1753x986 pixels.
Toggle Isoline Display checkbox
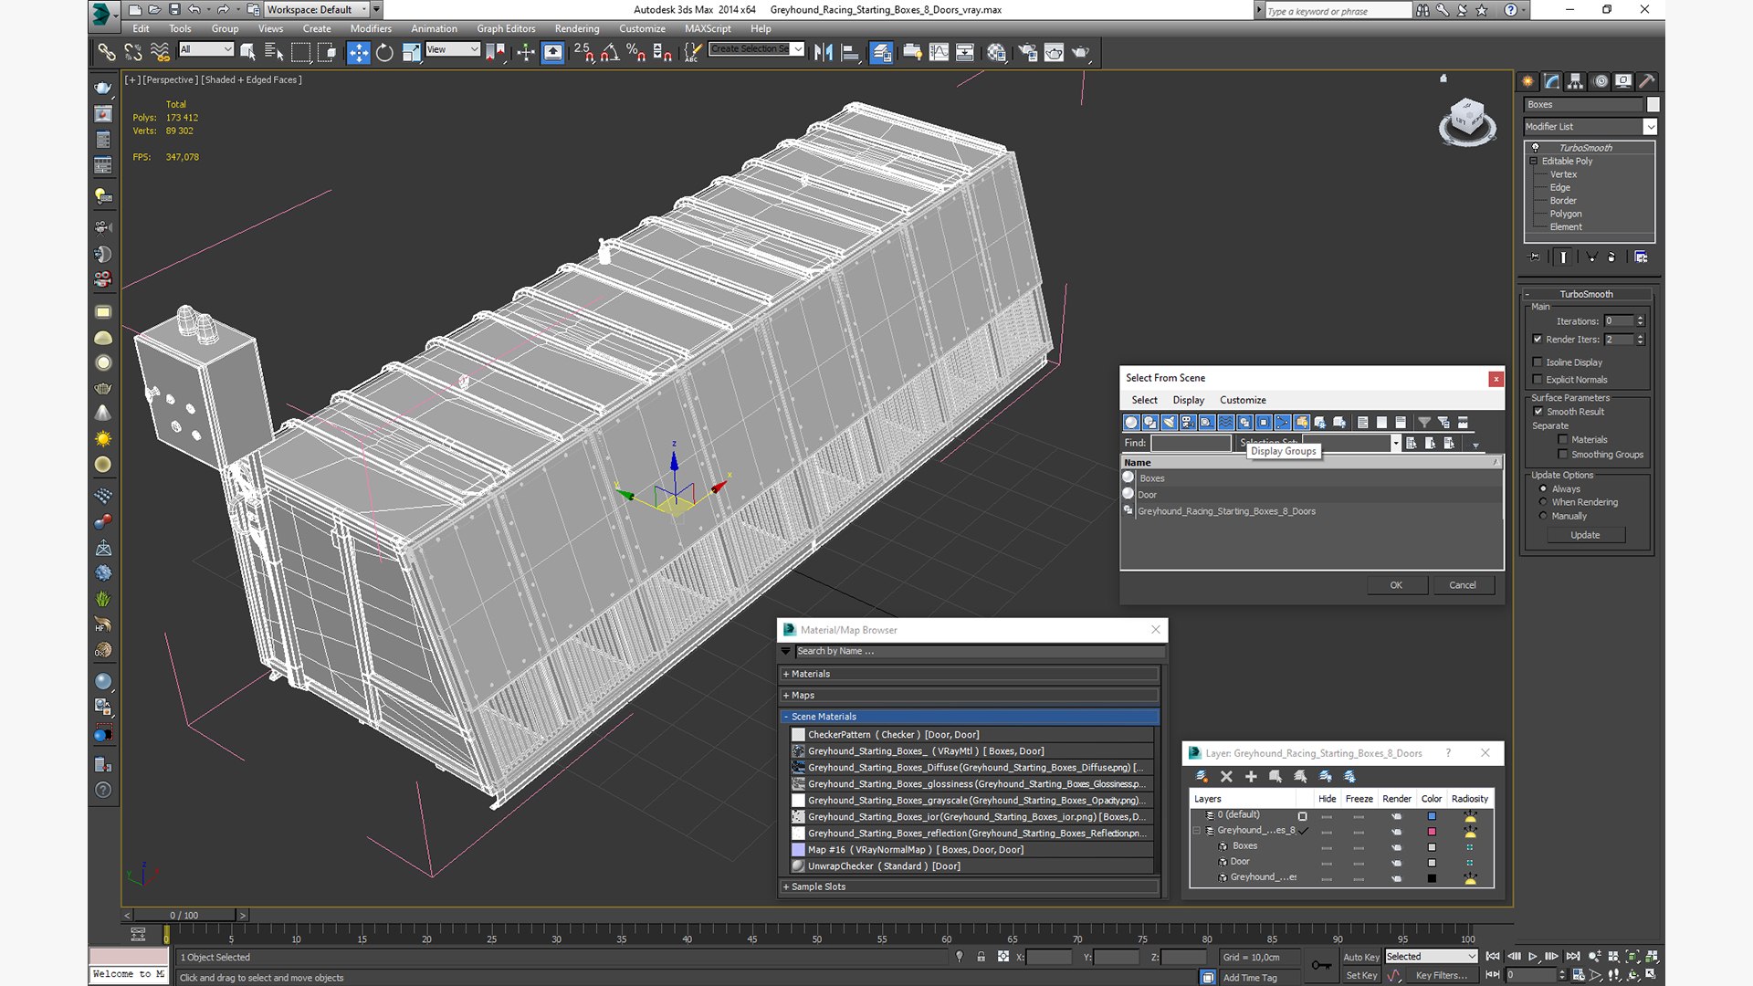(x=1538, y=362)
